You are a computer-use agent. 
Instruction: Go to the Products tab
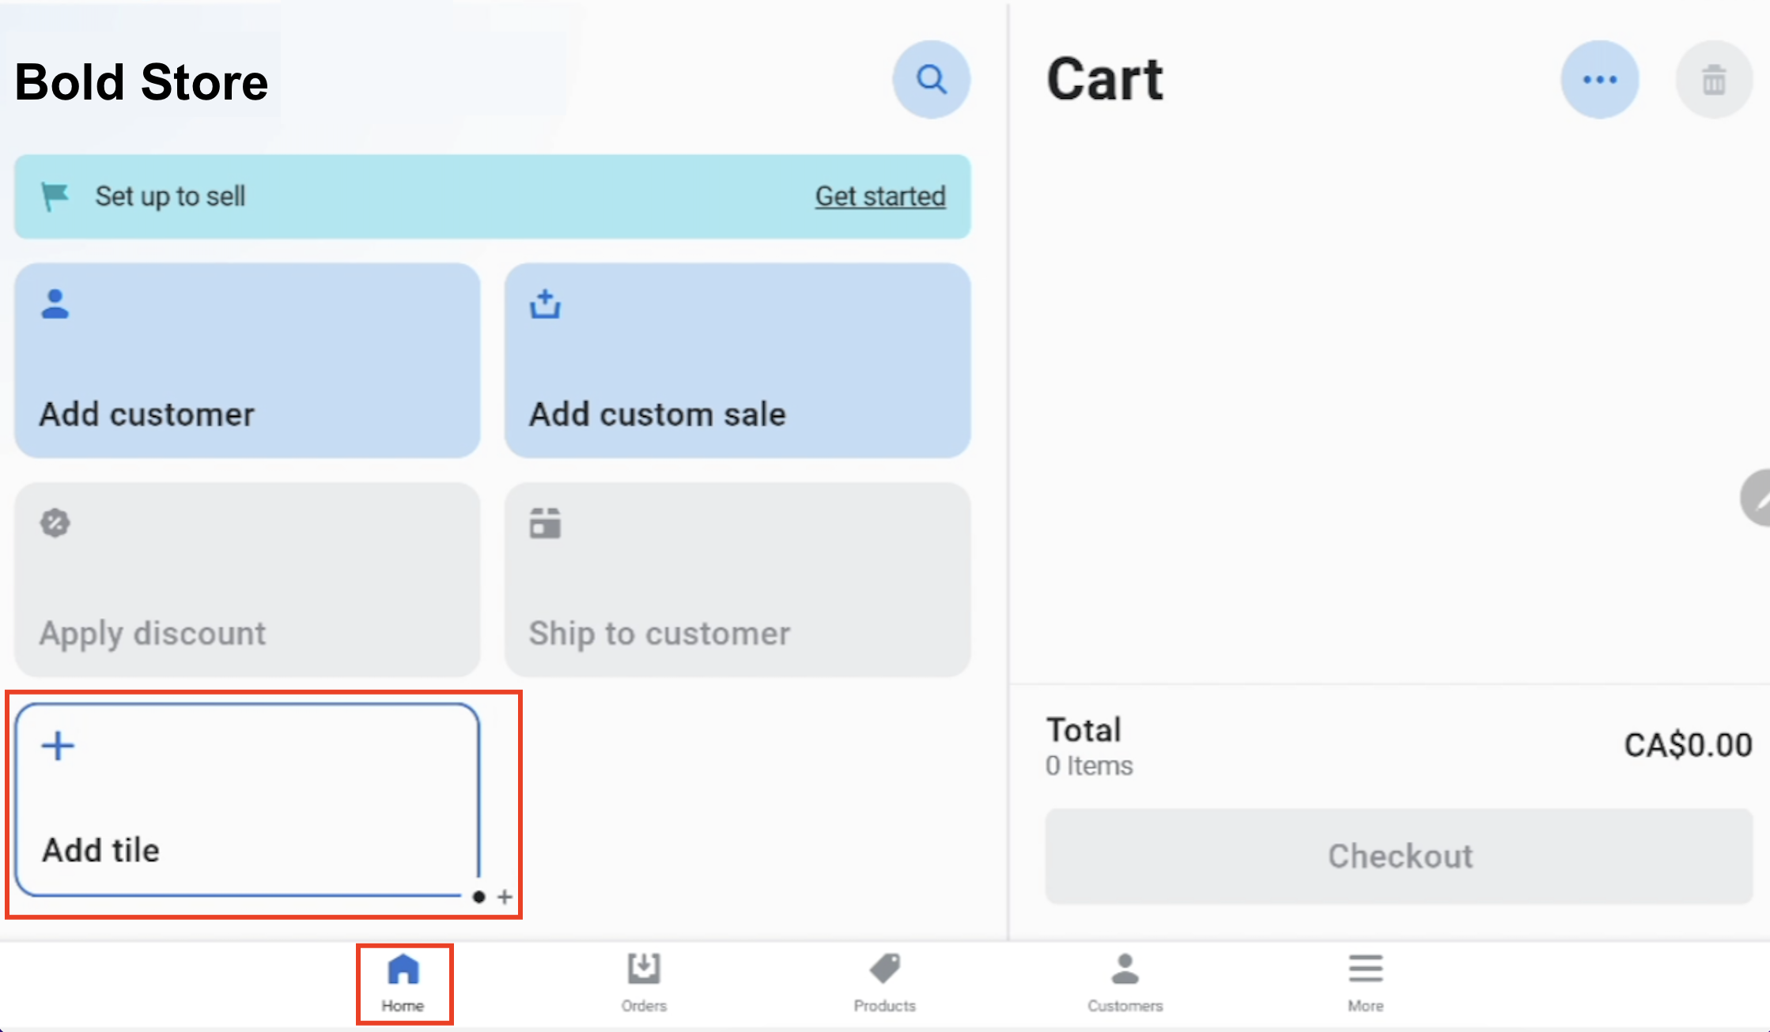pos(884,983)
